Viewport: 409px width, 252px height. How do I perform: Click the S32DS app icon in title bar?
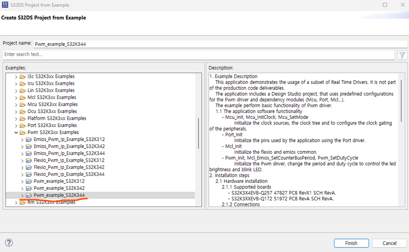point(5,4)
